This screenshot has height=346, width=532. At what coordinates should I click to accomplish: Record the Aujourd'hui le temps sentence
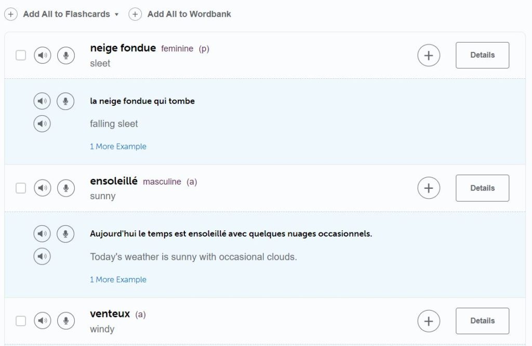tap(65, 233)
